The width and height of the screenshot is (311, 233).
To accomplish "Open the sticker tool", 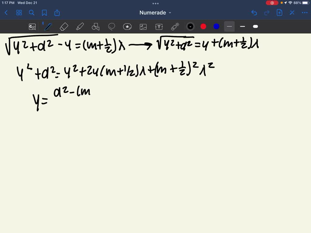I will pos(127,26).
